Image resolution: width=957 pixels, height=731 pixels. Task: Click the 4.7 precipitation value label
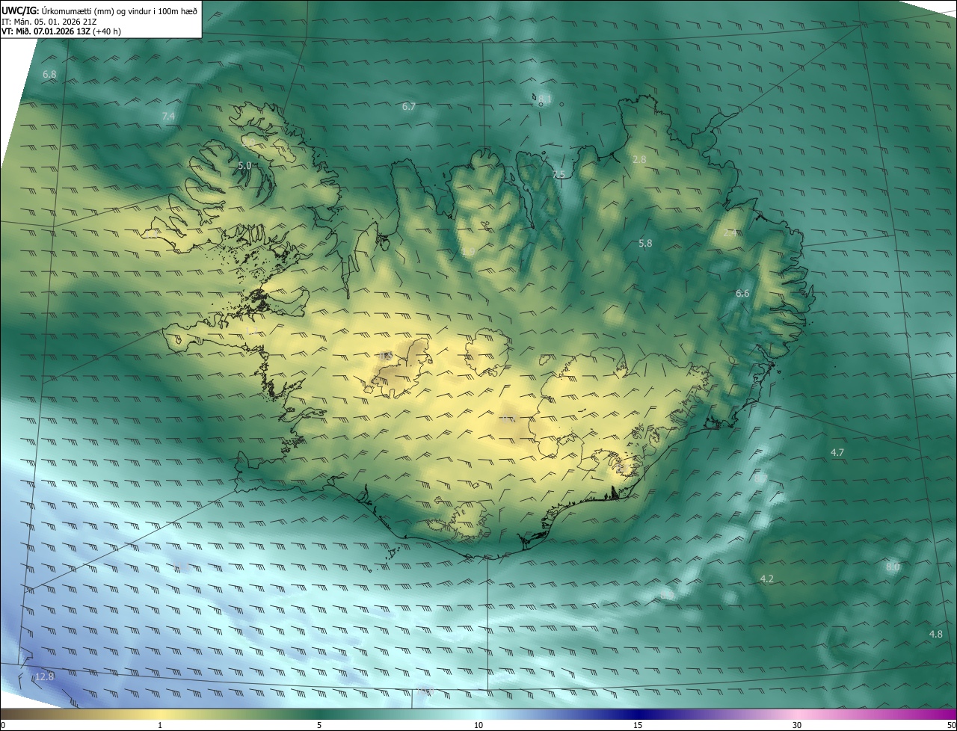click(x=837, y=453)
